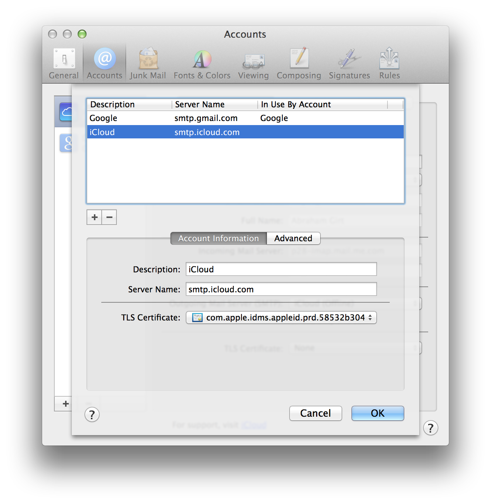The width and height of the screenshot is (491, 504).
Task: Open Fonts & Colors preferences
Action: [202, 64]
